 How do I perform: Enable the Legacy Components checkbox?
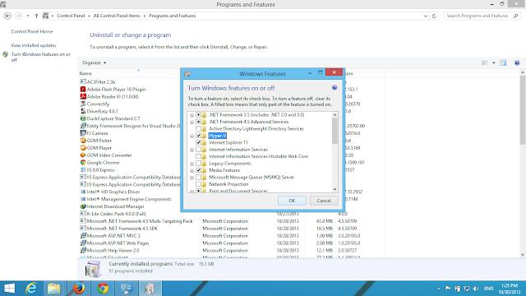pyautogui.click(x=198, y=164)
